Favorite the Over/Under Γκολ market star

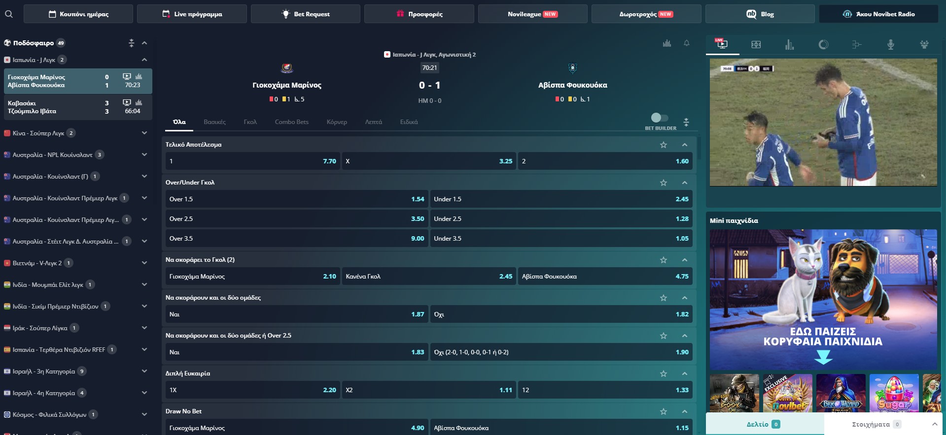tap(664, 183)
